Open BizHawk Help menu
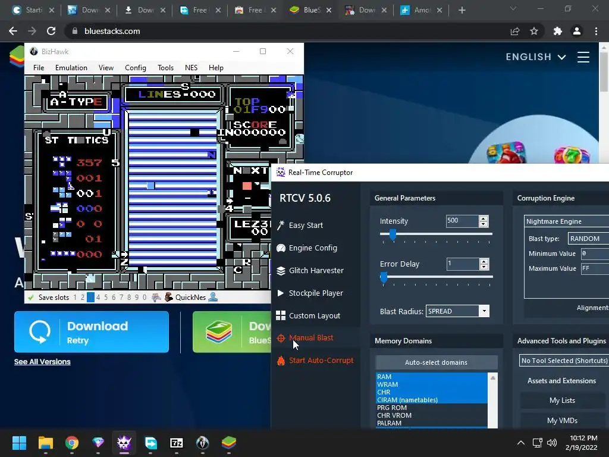 coord(216,68)
